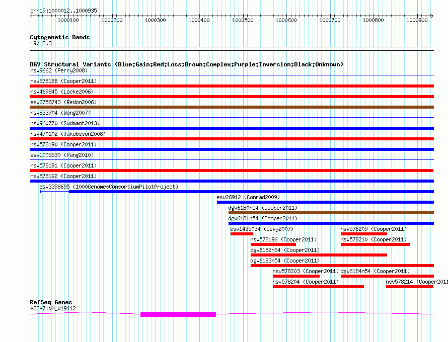
Task: Click the chr19:1000012..1000935 region label
Action: pyautogui.click(x=63, y=11)
